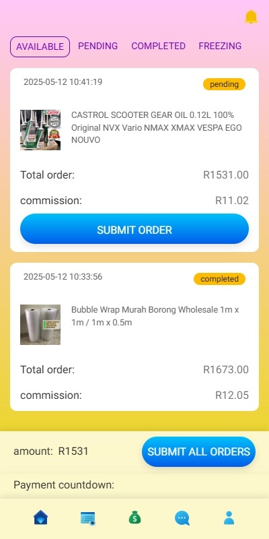269x539 pixels.
Task: Open the bubble wrap product image
Action: 40,325
